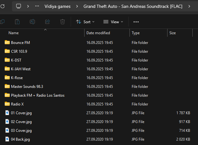
Task: Select Master Sounds 98.3 folder icon
Action: pos(7,86)
